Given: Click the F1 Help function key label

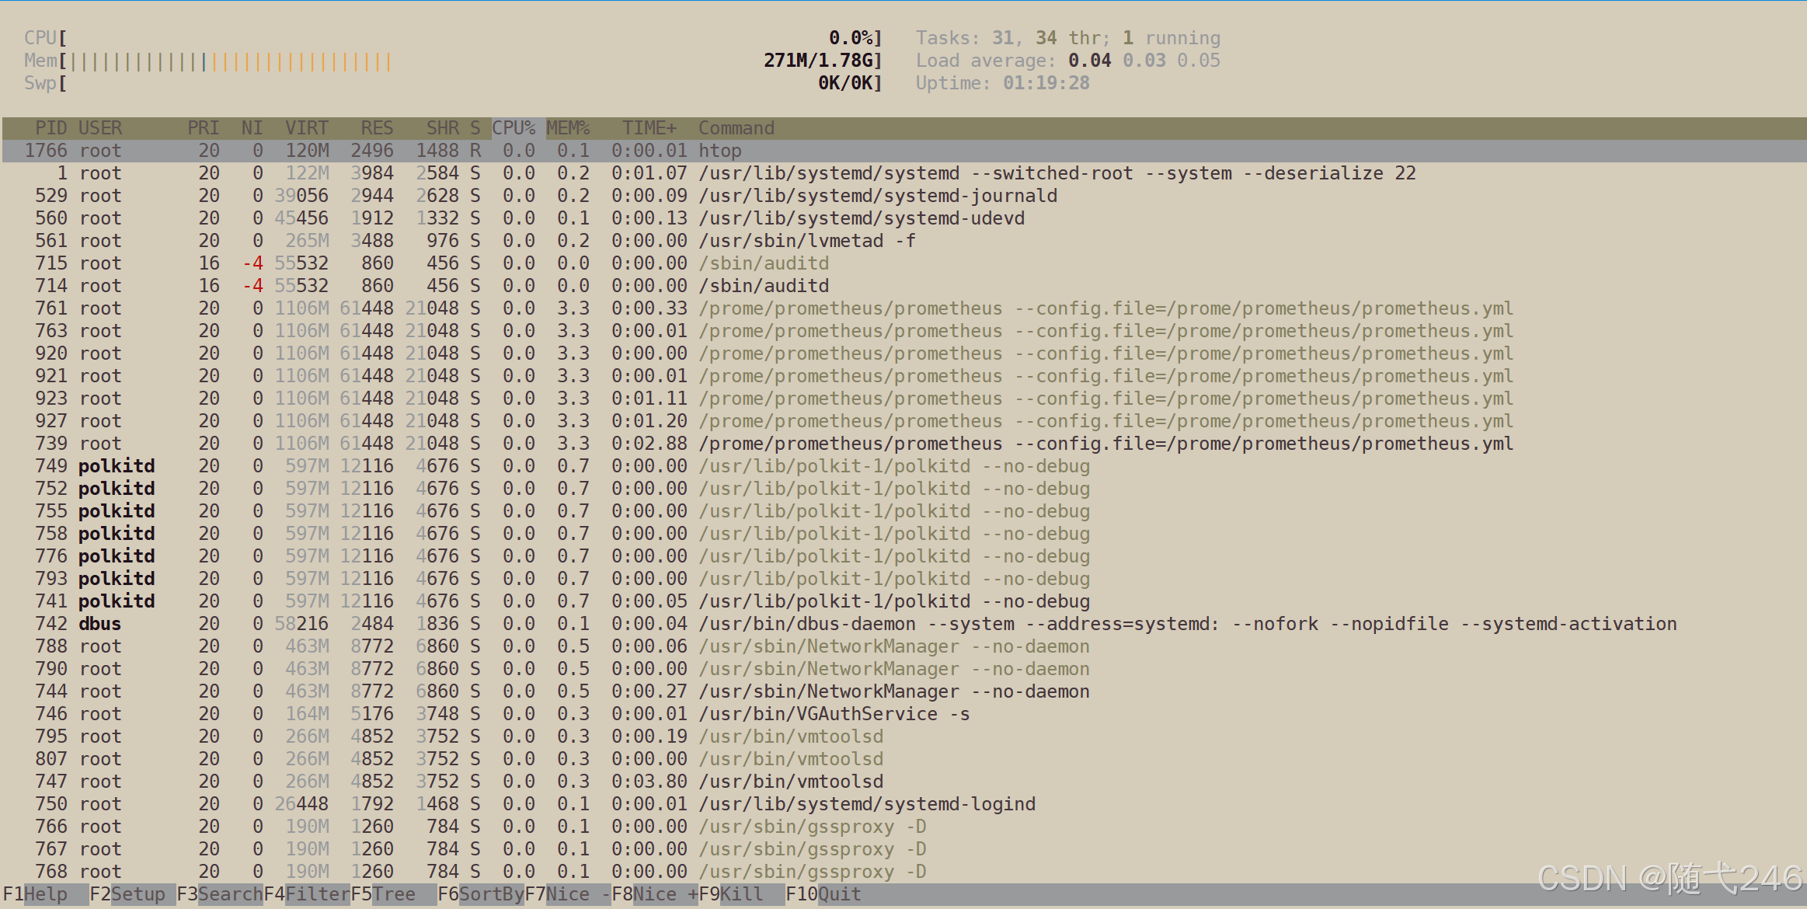Looking at the screenshot, I should (x=44, y=894).
